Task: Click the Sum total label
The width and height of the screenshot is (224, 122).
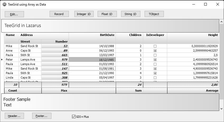Action: click(138, 91)
